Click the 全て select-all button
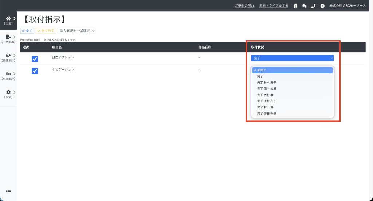The width and height of the screenshot is (373, 201). pos(27,31)
